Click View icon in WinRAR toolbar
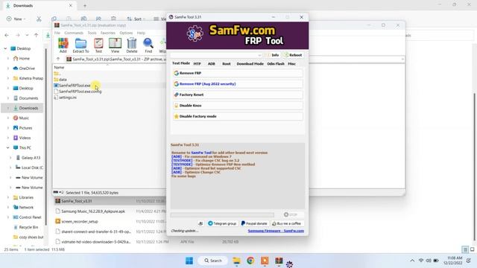The width and height of the screenshot is (477, 268). pos(115,45)
